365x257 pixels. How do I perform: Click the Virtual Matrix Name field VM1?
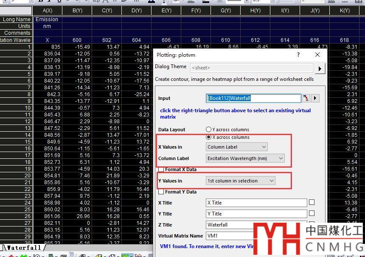coord(229,236)
